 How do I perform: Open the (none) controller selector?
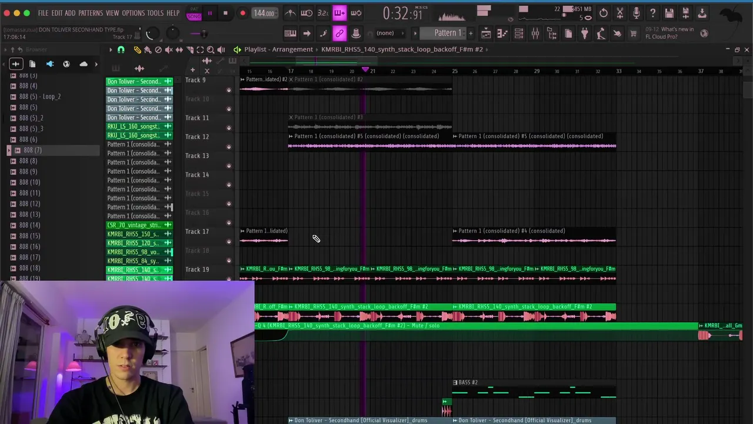[388, 33]
